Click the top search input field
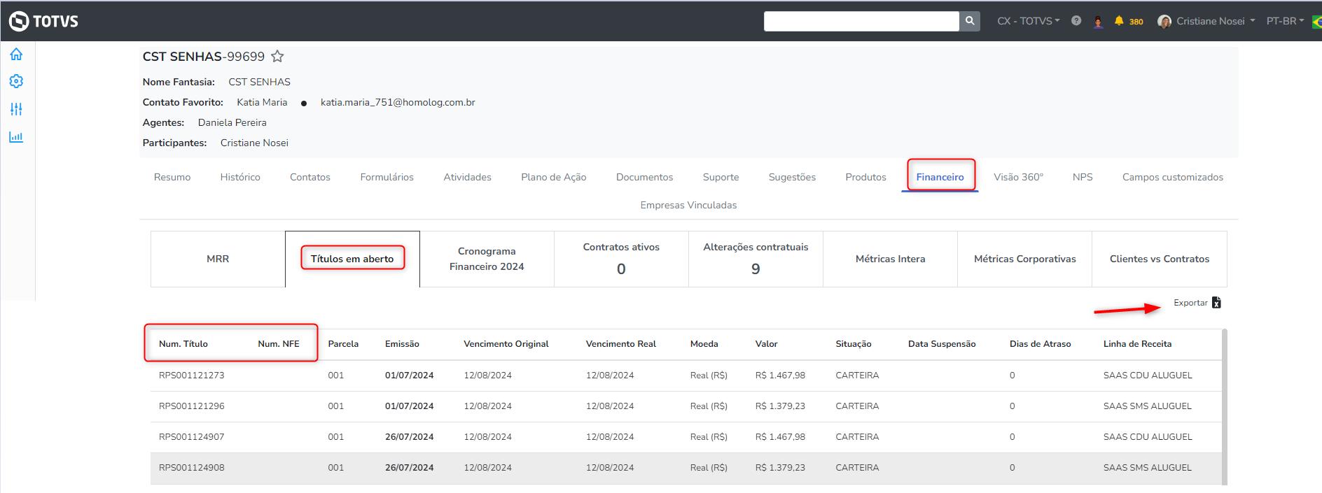1322x493 pixels. tap(861, 21)
